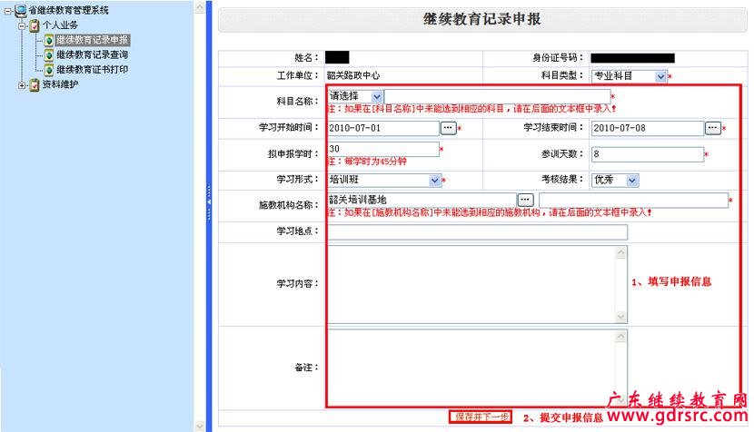Focus the 施教机构名称 manual entry field

(x=634, y=200)
